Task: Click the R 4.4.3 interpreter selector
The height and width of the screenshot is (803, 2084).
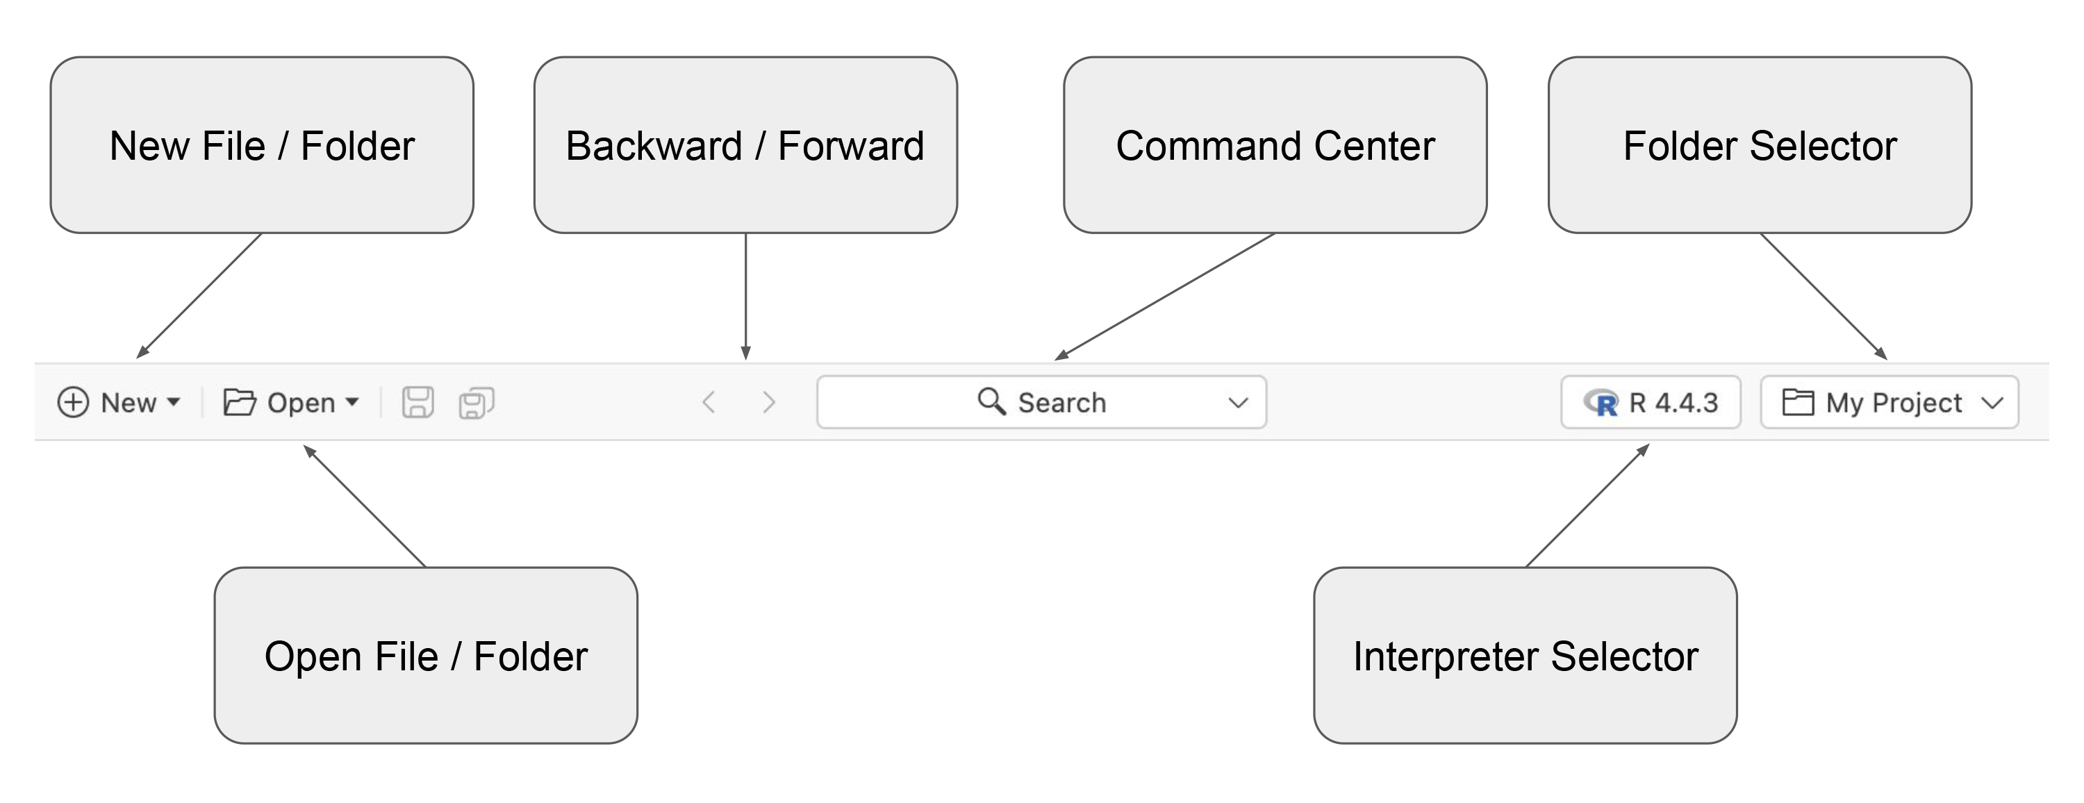Action: pos(1651,402)
